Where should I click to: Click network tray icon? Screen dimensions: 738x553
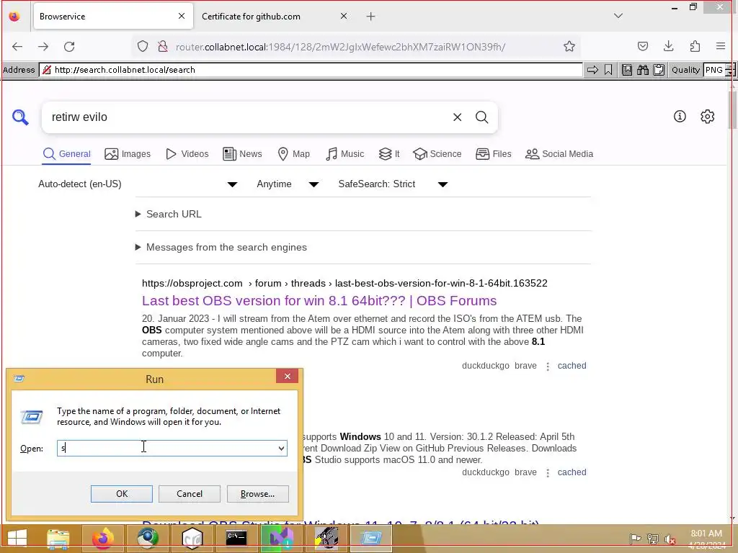(652, 539)
